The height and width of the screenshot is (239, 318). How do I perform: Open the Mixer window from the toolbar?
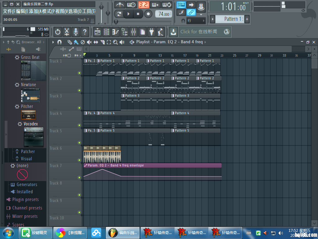tap(134, 32)
